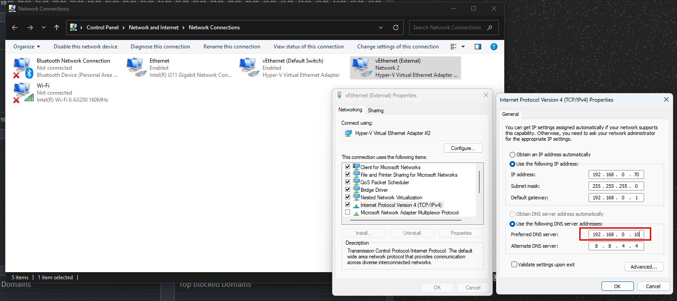Uncheck Client for Microsoft Networks checkbox

[x=348, y=167]
